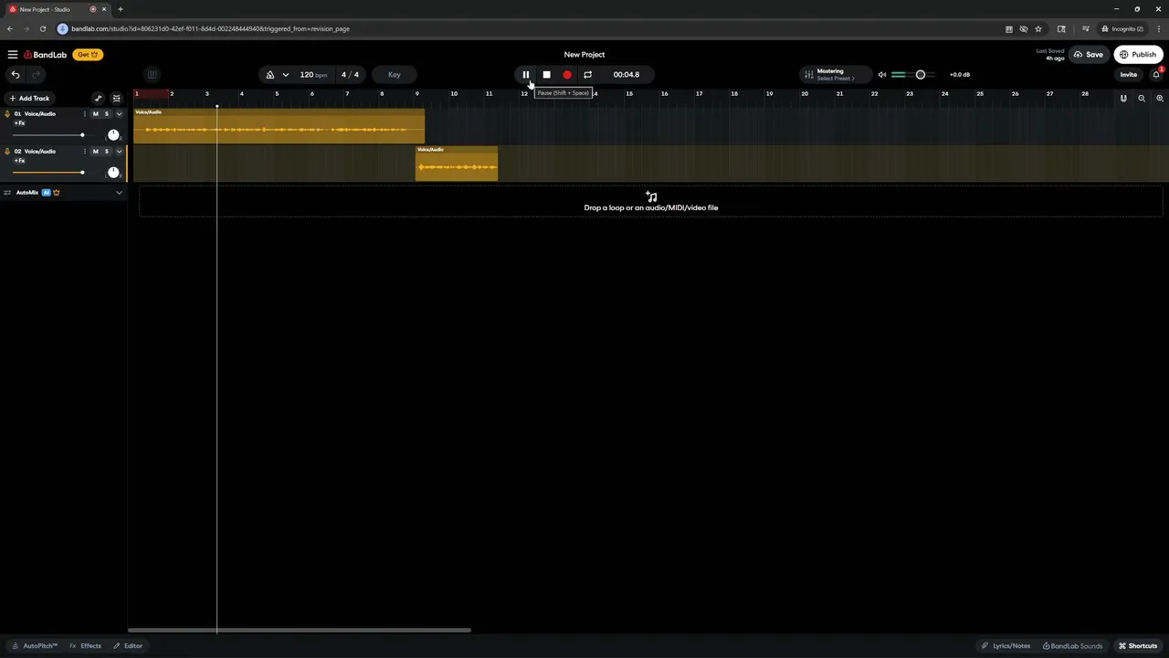The height and width of the screenshot is (658, 1169).
Task: Click the drop a loop area
Action: tap(651, 202)
